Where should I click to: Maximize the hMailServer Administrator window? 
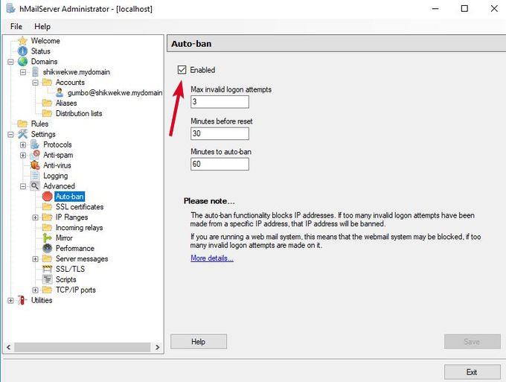[464, 8]
